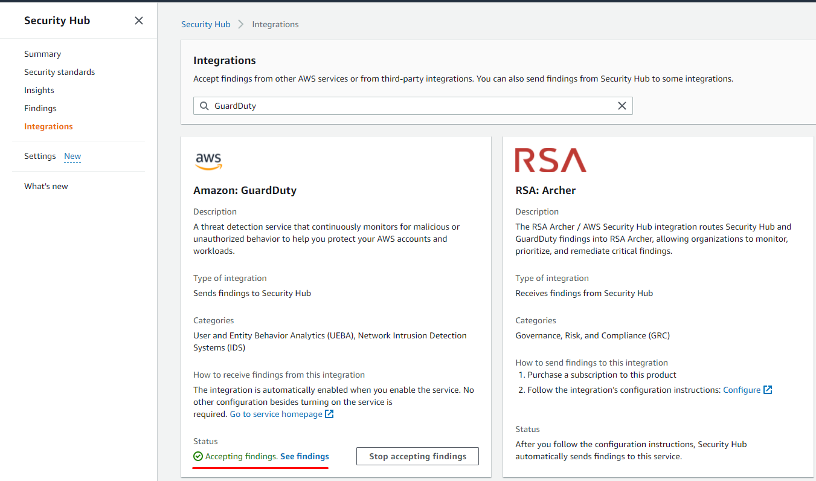Image resolution: width=816 pixels, height=481 pixels.
Task: Click the RSA logo on Archer card
Action: [x=550, y=160]
